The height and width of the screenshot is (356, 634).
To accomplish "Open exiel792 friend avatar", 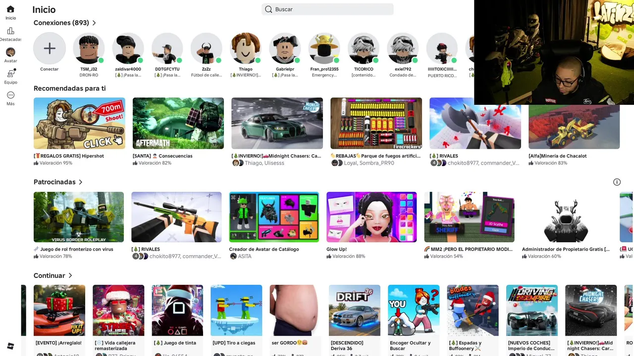I will click(403, 48).
